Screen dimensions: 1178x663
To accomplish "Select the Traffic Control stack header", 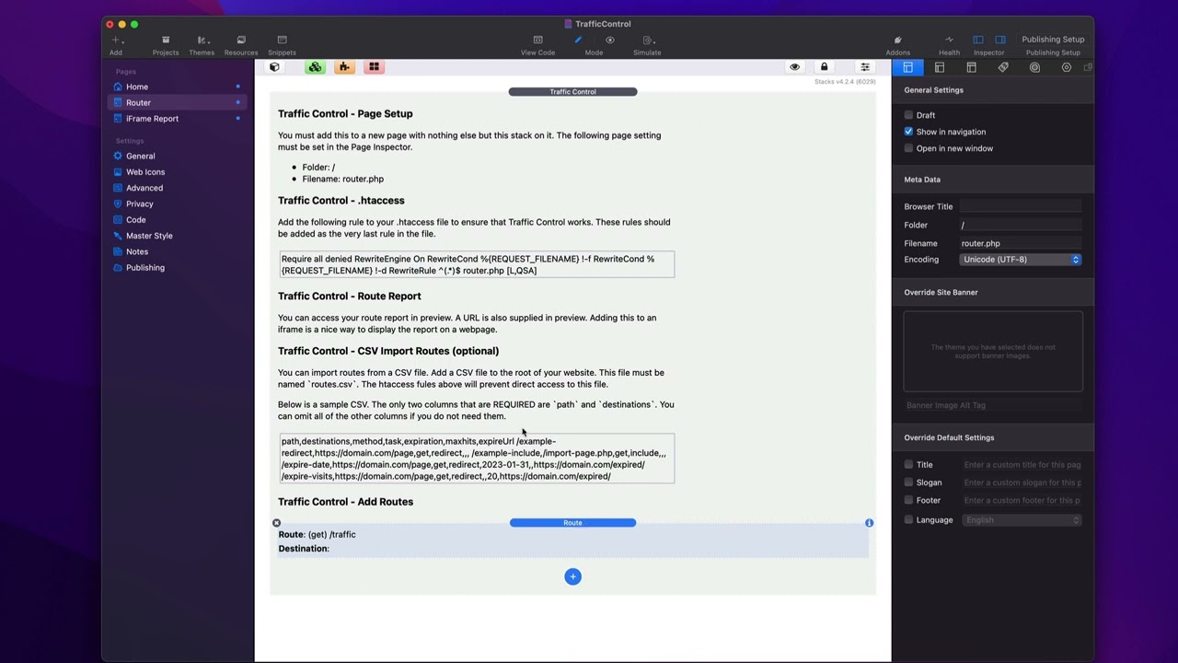I will [x=572, y=92].
